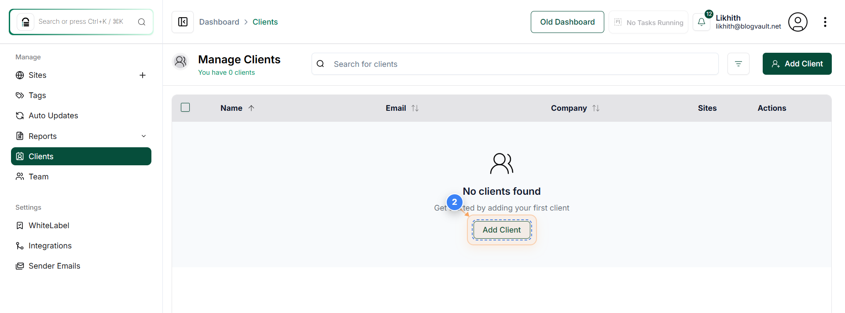
Task: Click the Manage Clients people icon
Action: click(x=180, y=62)
